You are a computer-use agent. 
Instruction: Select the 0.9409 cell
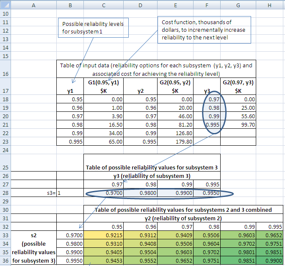coord(175,235)
